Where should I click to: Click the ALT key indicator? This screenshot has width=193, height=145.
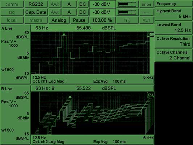click(146, 20)
